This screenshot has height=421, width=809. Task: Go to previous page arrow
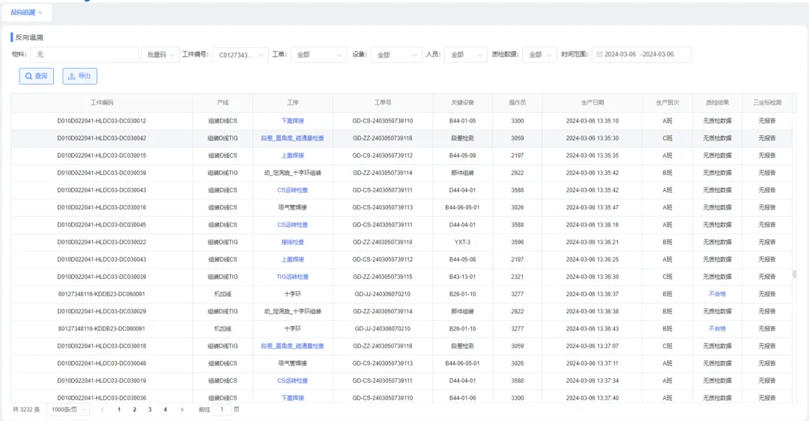point(102,410)
